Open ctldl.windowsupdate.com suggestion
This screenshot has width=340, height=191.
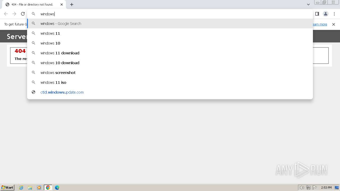tap(170, 92)
